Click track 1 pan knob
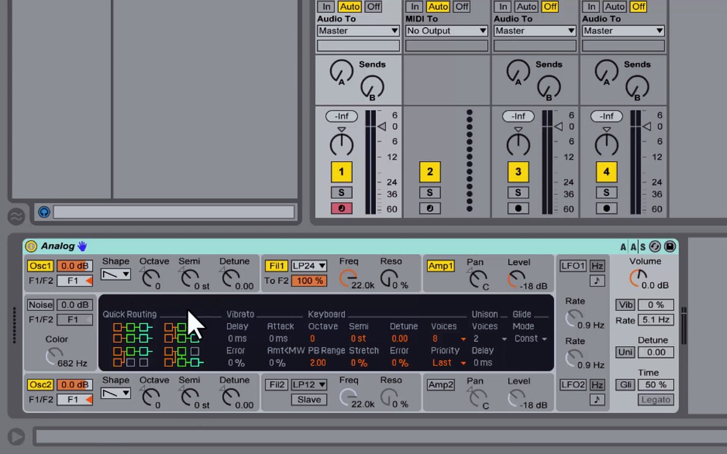This screenshot has height=454, width=727. point(341,144)
